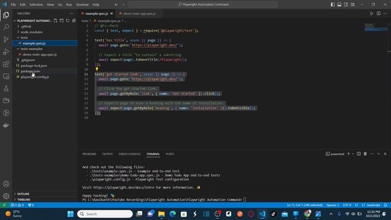Open the Explorer view in activity bar
Screen dimensions: 391x220
(x=6, y=15)
